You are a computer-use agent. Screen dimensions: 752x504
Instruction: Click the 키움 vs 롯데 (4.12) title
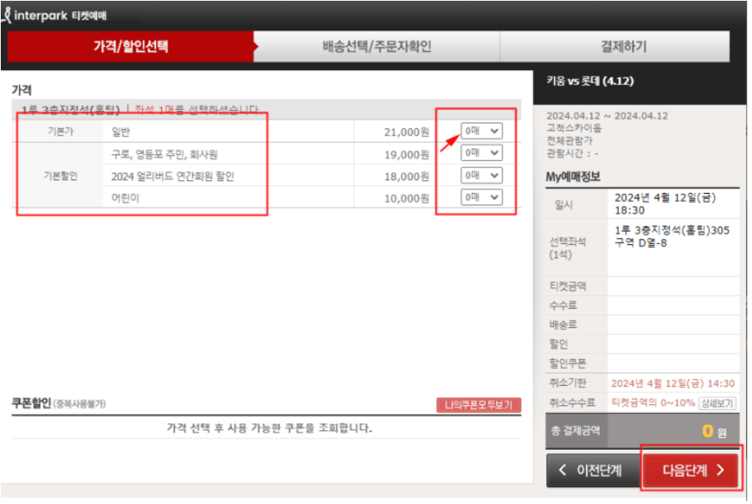pyautogui.click(x=592, y=81)
